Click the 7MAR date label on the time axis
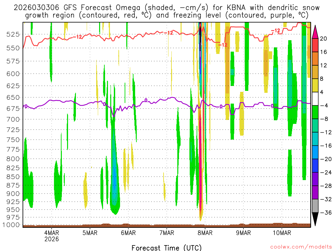The image size is (335, 251). click(x=167, y=233)
